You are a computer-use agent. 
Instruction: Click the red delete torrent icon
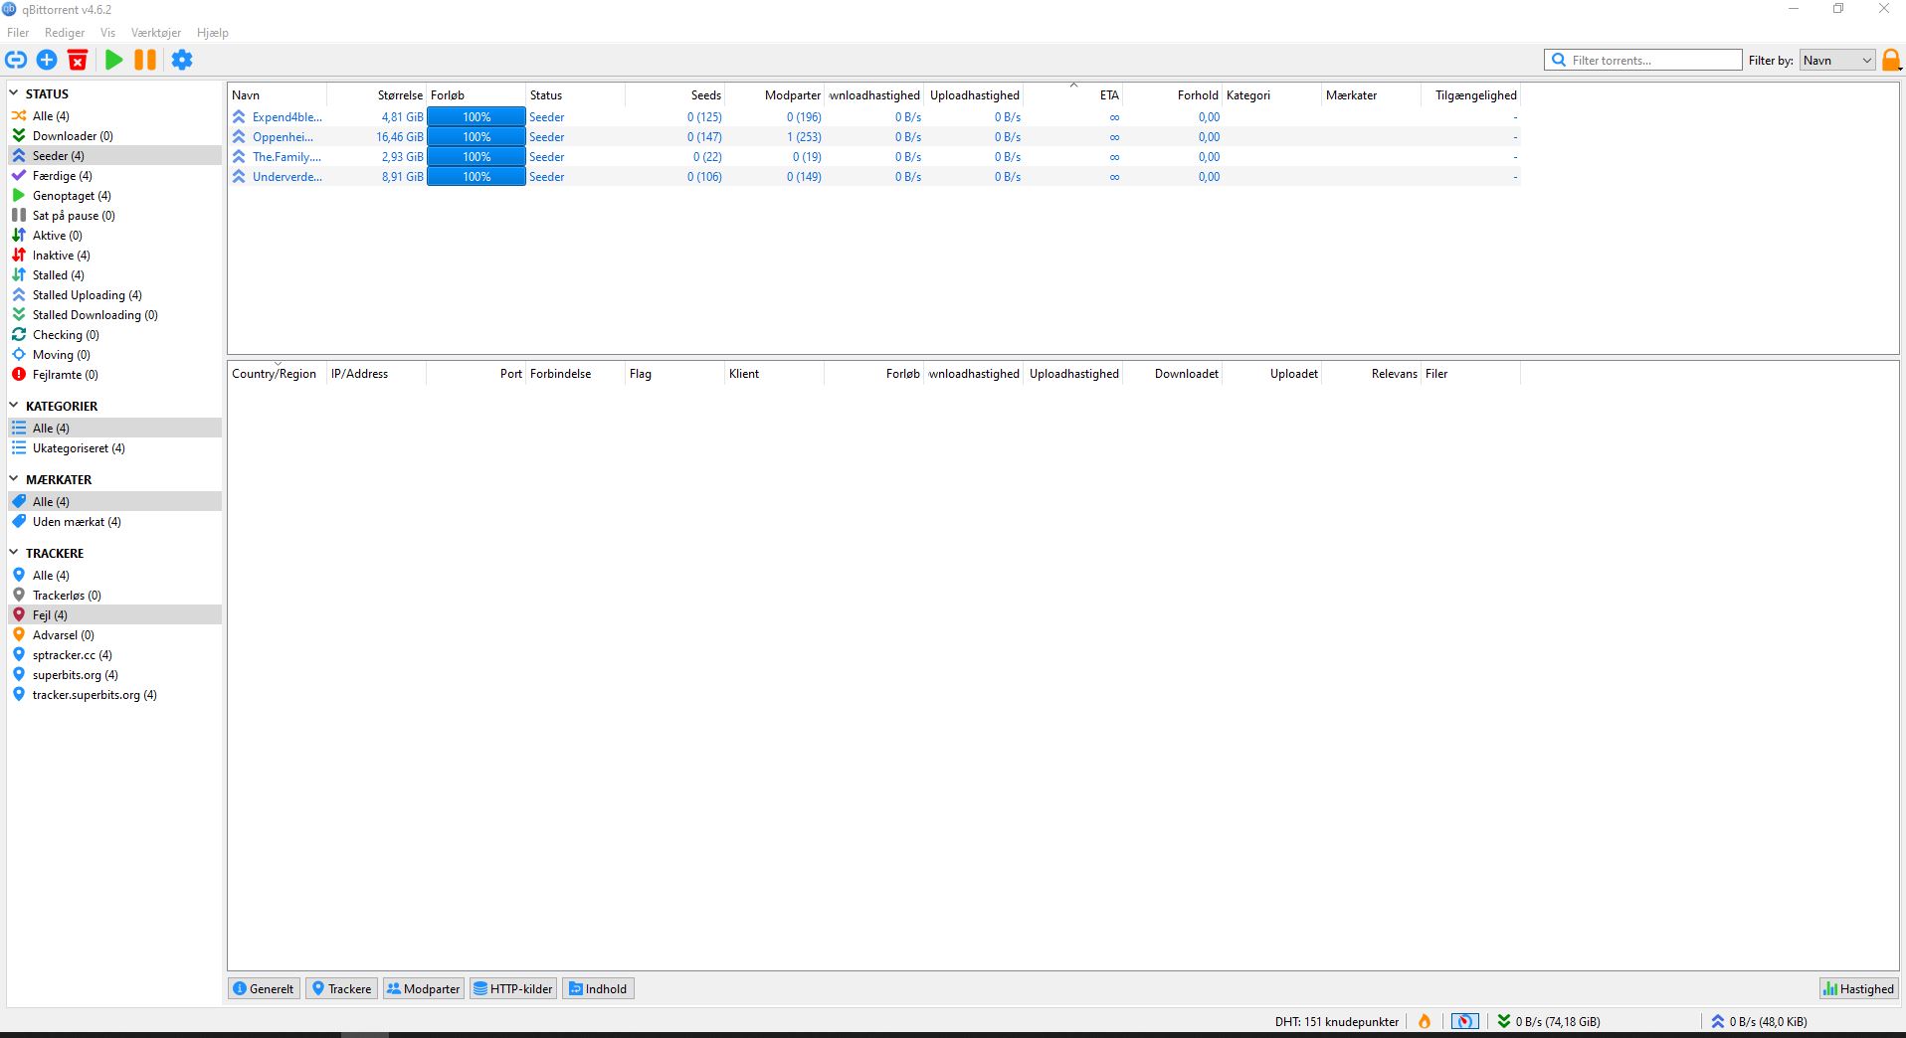click(78, 60)
